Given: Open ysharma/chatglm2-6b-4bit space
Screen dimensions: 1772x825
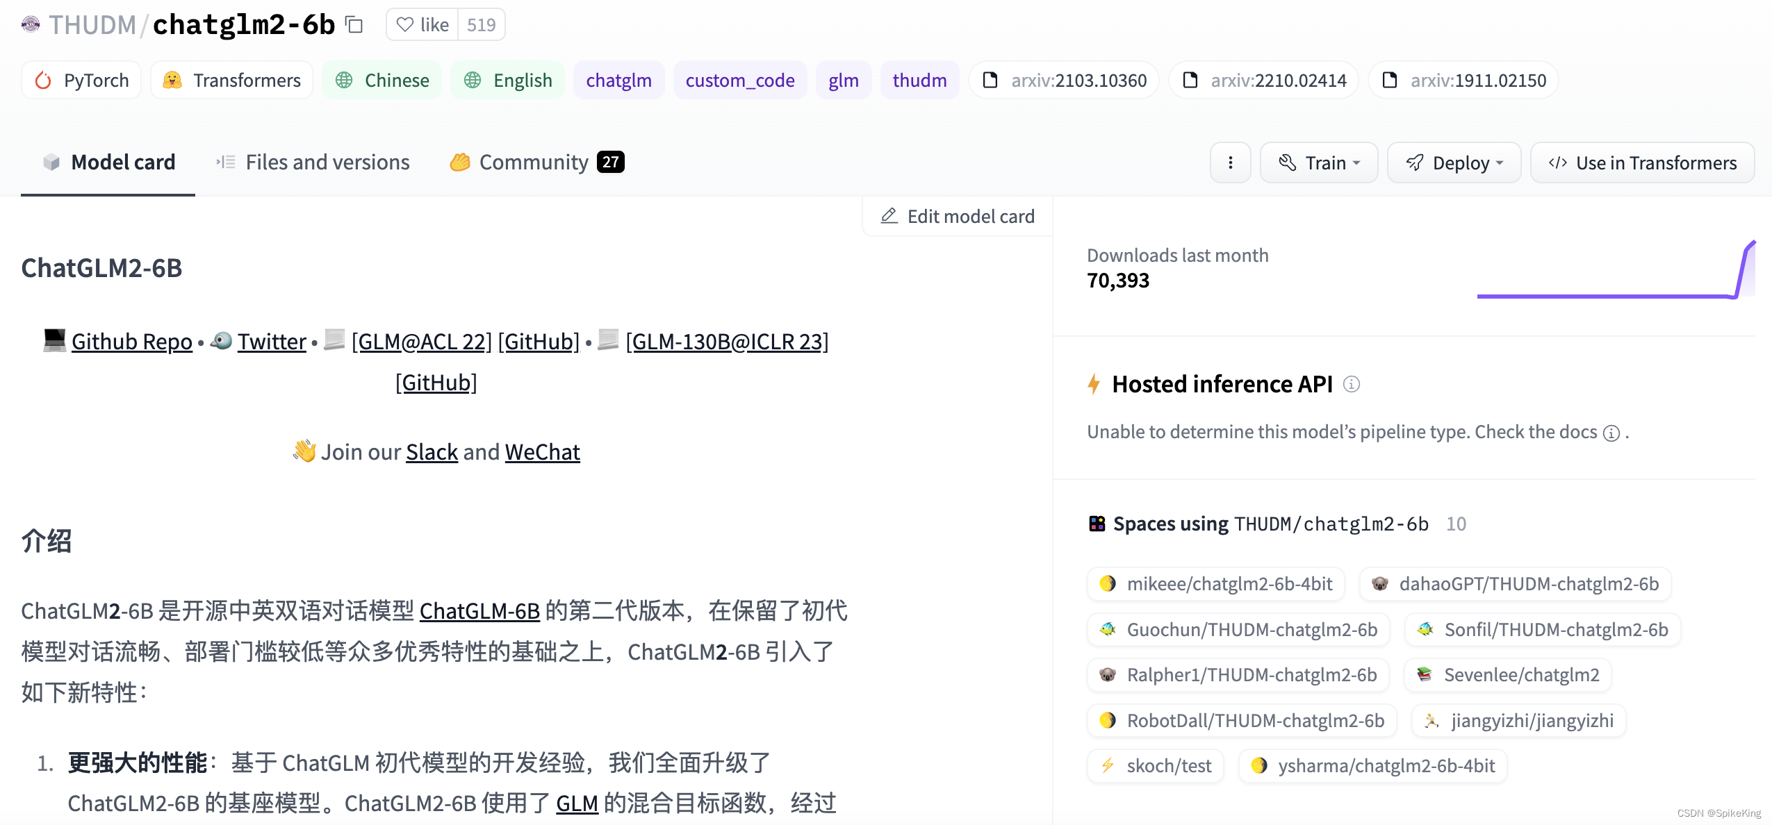Looking at the screenshot, I should tap(1372, 766).
